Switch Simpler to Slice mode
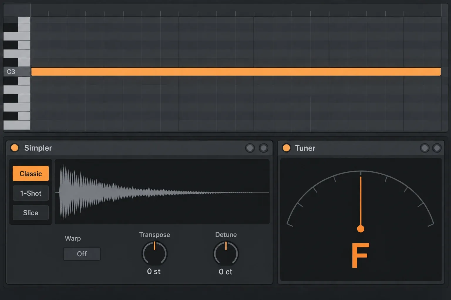Image resolution: width=451 pixels, height=300 pixels. (x=31, y=213)
